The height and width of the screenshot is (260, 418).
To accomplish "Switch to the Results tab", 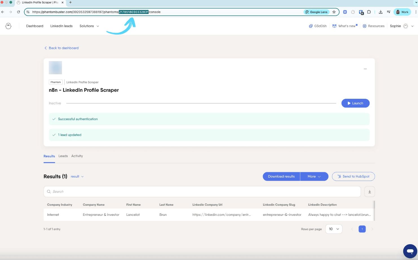I will coord(49,156).
